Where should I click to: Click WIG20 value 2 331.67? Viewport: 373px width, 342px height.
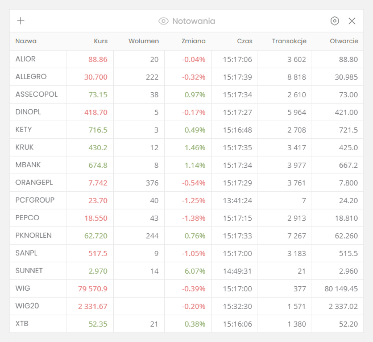pyautogui.click(x=93, y=306)
